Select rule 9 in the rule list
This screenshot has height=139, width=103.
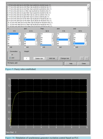coord(47,21)
